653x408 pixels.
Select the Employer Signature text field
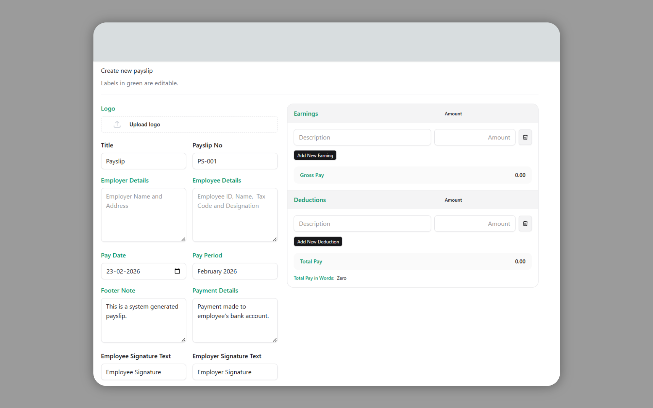(x=235, y=372)
